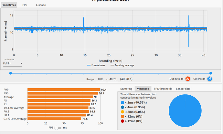Click the blue Cut inside scissors icon
Viewport: 223px width, 134px height.
click(209, 79)
